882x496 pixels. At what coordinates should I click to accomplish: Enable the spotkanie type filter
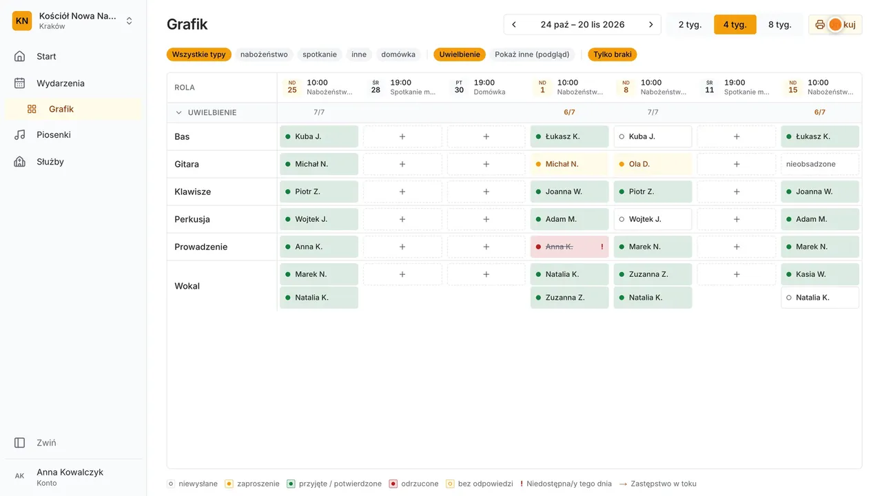point(320,54)
